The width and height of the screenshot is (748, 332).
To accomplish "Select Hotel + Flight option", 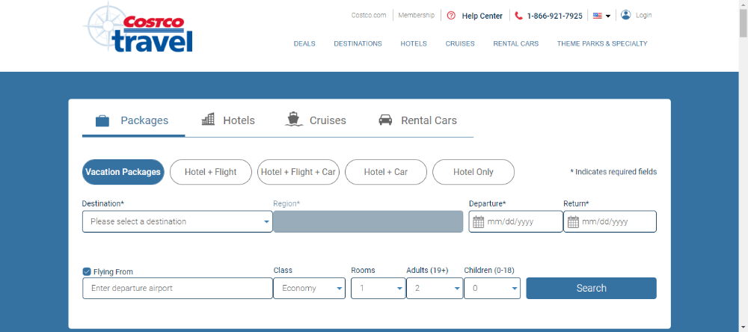I will (211, 172).
